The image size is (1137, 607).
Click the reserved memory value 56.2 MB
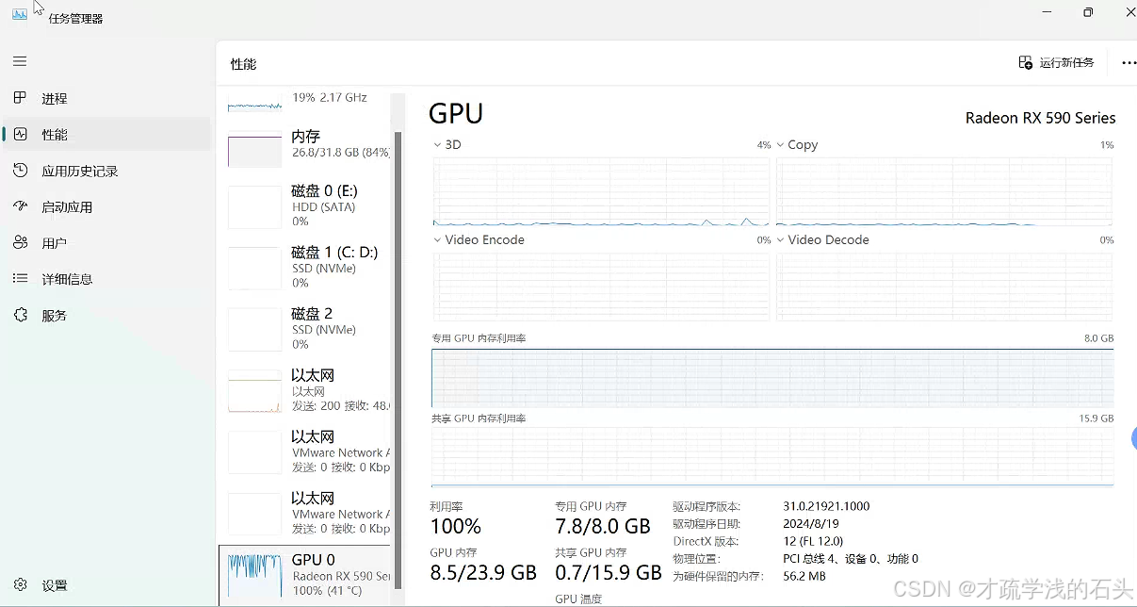tap(804, 576)
